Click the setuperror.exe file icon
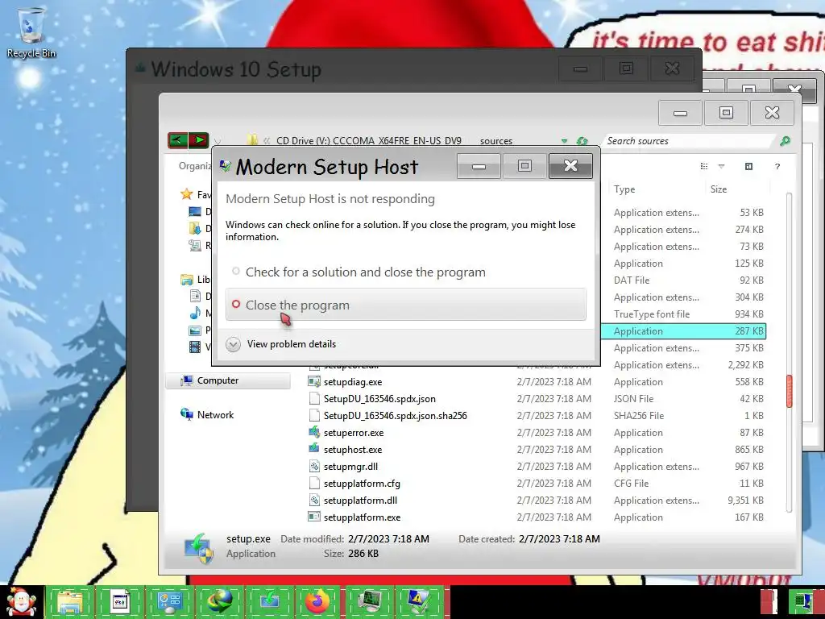 [314, 432]
